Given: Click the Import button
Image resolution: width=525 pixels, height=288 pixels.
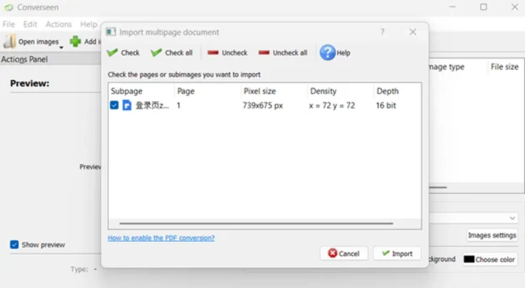Looking at the screenshot, I should click(x=397, y=253).
